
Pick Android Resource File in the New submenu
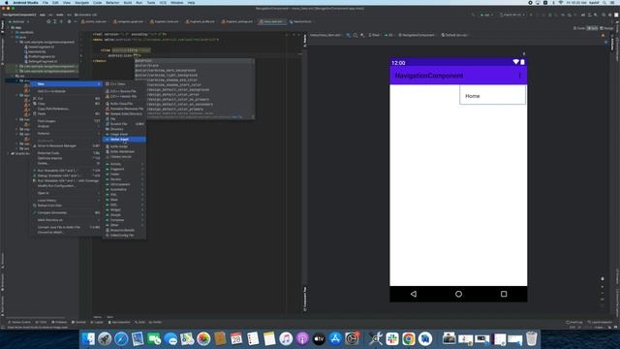[124, 109]
